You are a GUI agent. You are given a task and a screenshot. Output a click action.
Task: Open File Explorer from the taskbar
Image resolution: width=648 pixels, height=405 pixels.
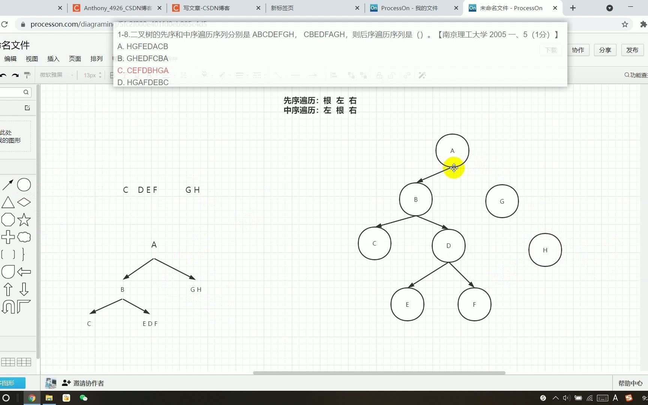pyautogui.click(x=49, y=398)
